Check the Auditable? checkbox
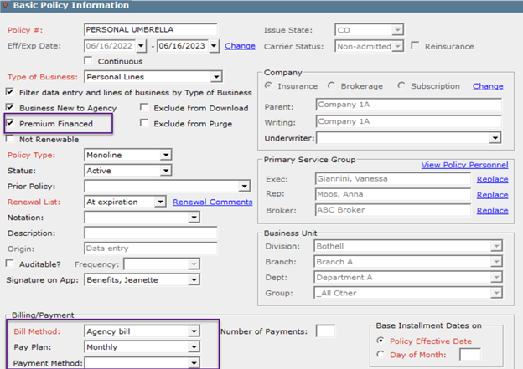523x369 pixels. click(x=10, y=264)
